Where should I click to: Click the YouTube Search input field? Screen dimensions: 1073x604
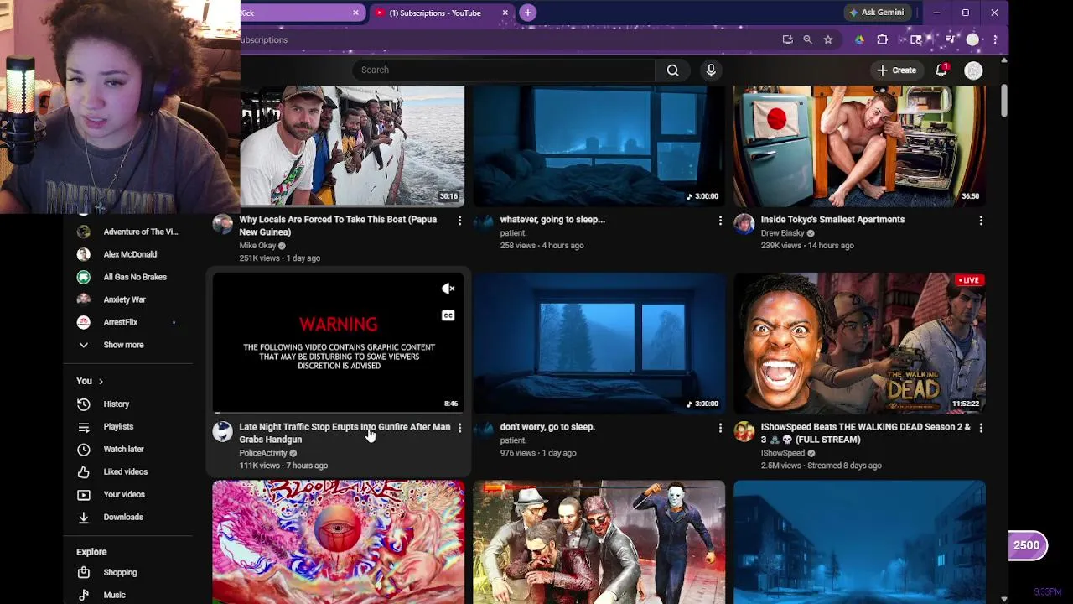coord(503,70)
